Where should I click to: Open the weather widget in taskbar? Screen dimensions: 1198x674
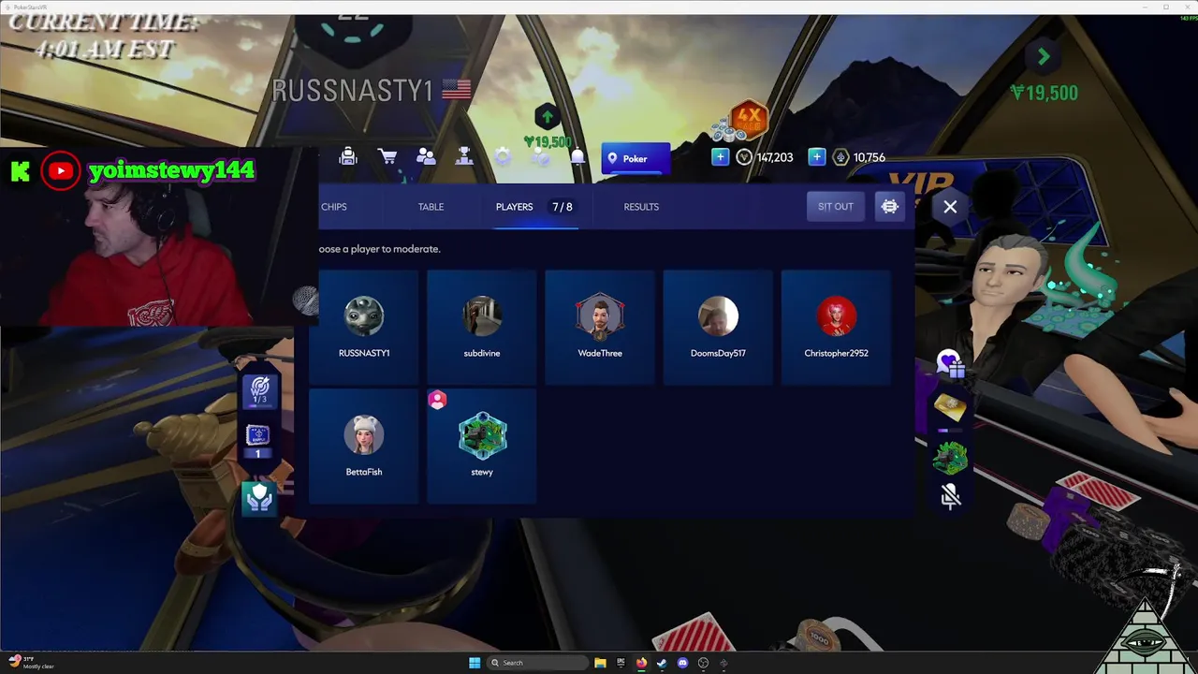tap(32, 663)
